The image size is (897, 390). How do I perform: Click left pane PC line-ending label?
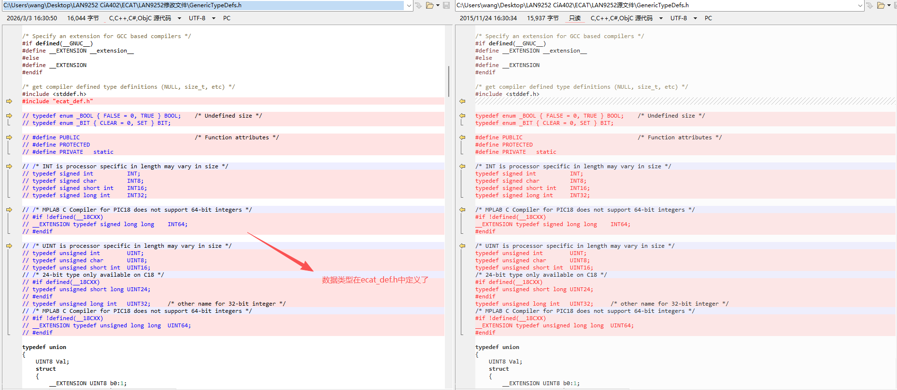pyautogui.click(x=227, y=18)
